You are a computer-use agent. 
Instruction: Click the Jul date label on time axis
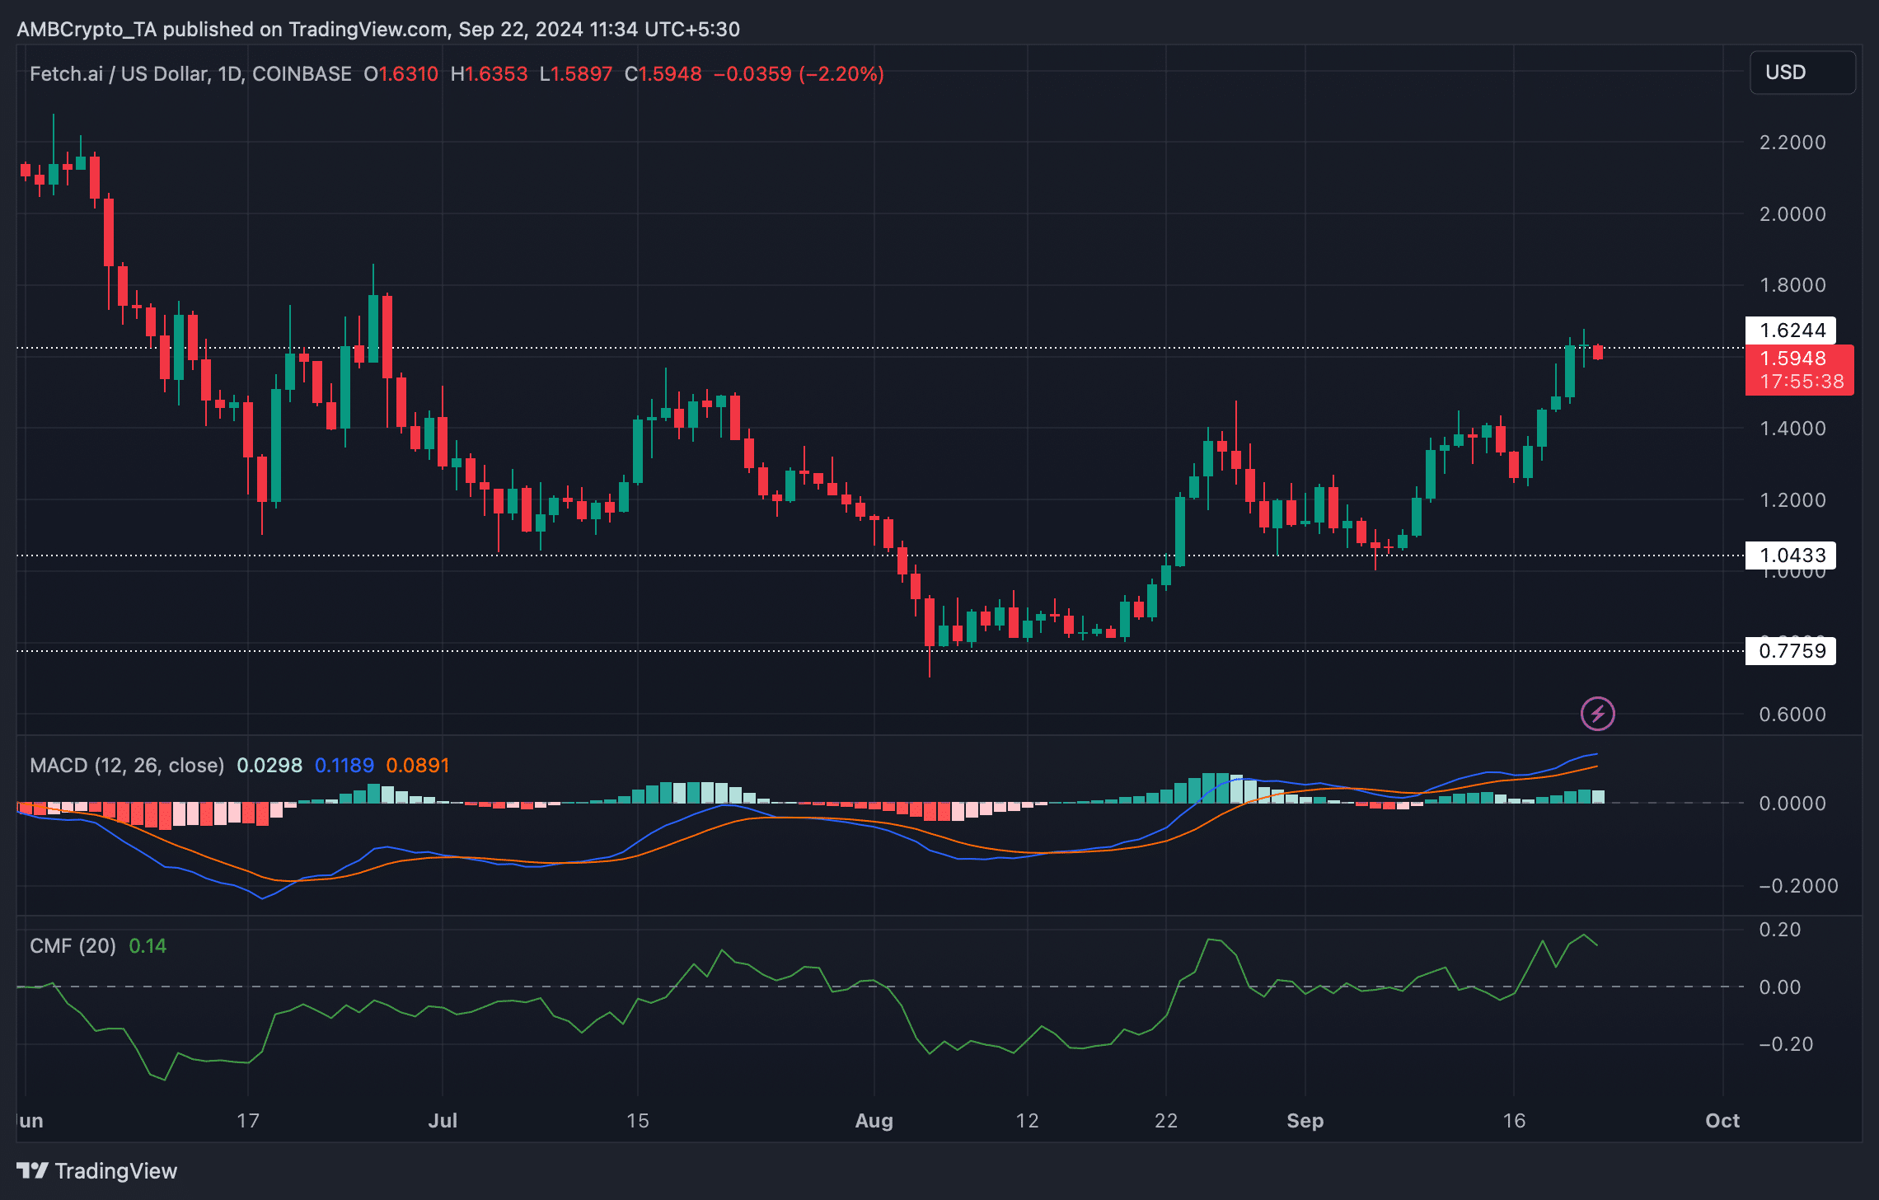pyautogui.click(x=443, y=1121)
